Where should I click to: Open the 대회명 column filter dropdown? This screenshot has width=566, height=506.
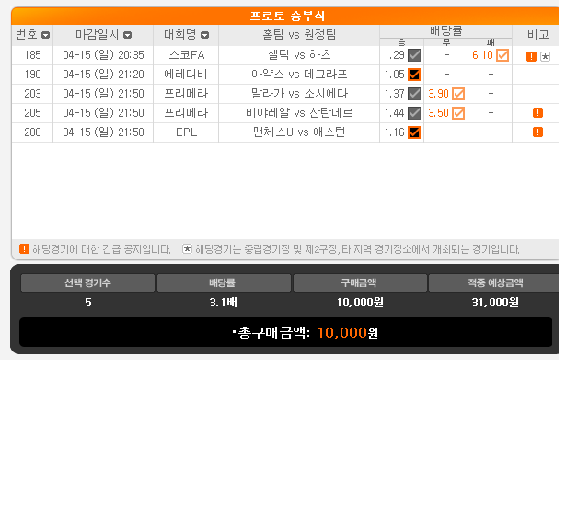tap(204, 35)
